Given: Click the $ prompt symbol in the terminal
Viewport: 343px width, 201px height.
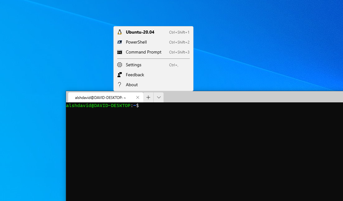Looking at the screenshot, I should (x=137, y=105).
